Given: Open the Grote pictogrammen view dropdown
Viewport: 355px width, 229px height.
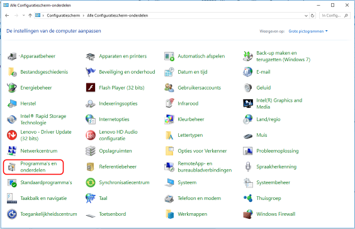Looking at the screenshot, I should 308,31.
